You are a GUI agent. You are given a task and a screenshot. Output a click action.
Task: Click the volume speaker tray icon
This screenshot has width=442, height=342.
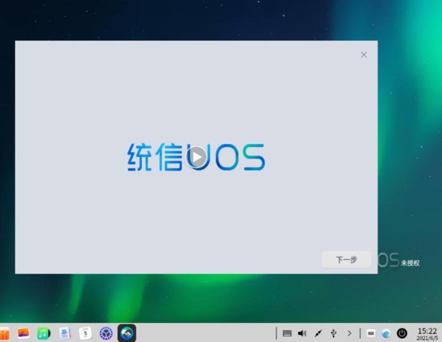(302, 334)
